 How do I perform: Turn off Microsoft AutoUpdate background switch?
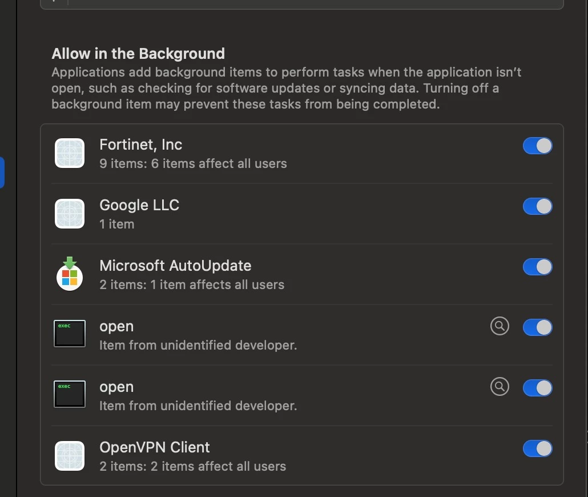[x=537, y=267]
